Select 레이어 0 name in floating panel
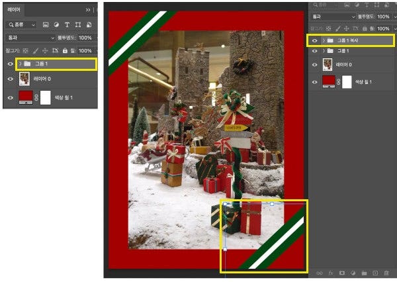This screenshot has height=282, width=397. click(42, 79)
